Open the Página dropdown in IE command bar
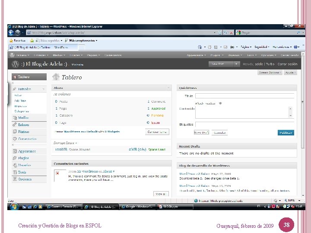 246,47
